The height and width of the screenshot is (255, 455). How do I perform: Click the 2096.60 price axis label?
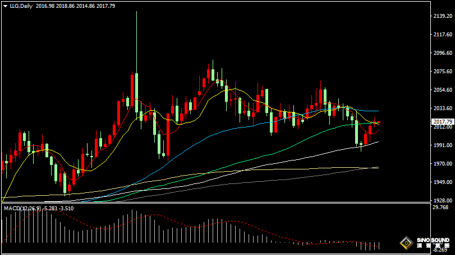coord(443,53)
